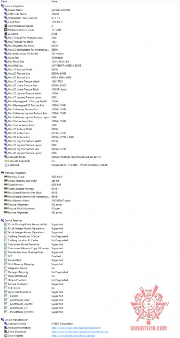Toggle Double-Precision Floating-Point checkbox
The width and height of the screenshot is (180, 338).
pos(6,252)
